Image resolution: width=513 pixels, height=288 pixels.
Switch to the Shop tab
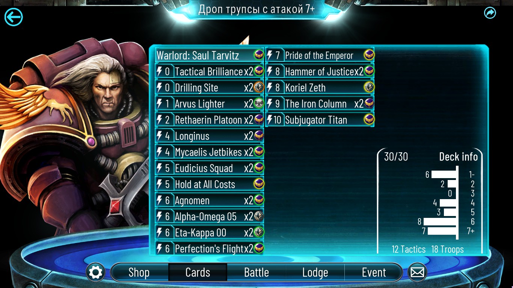(139, 272)
